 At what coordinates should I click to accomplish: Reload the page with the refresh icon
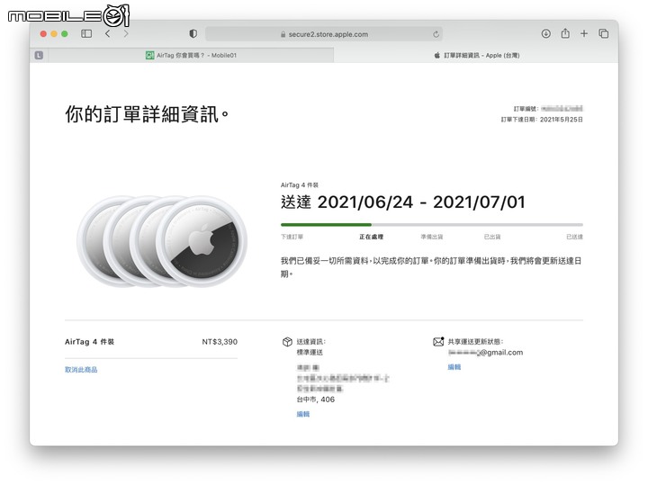pyautogui.click(x=436, y=34)
